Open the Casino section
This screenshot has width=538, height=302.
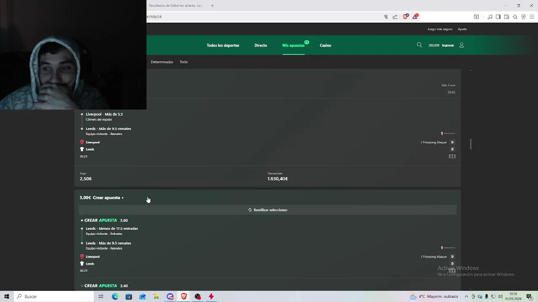pos(325,45)
